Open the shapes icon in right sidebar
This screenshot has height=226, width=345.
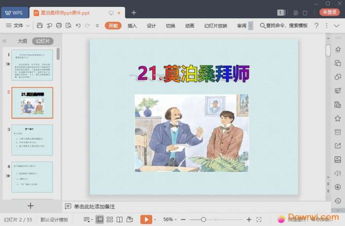(x=338, y=77)
